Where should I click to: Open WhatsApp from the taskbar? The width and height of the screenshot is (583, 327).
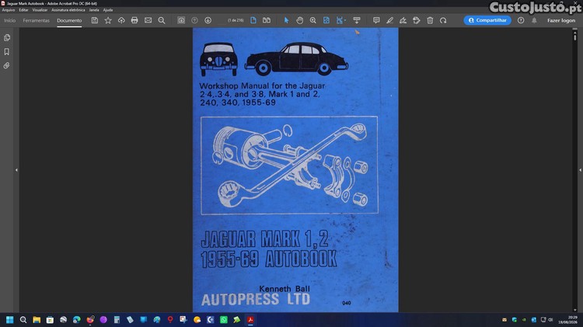[223, 319]
